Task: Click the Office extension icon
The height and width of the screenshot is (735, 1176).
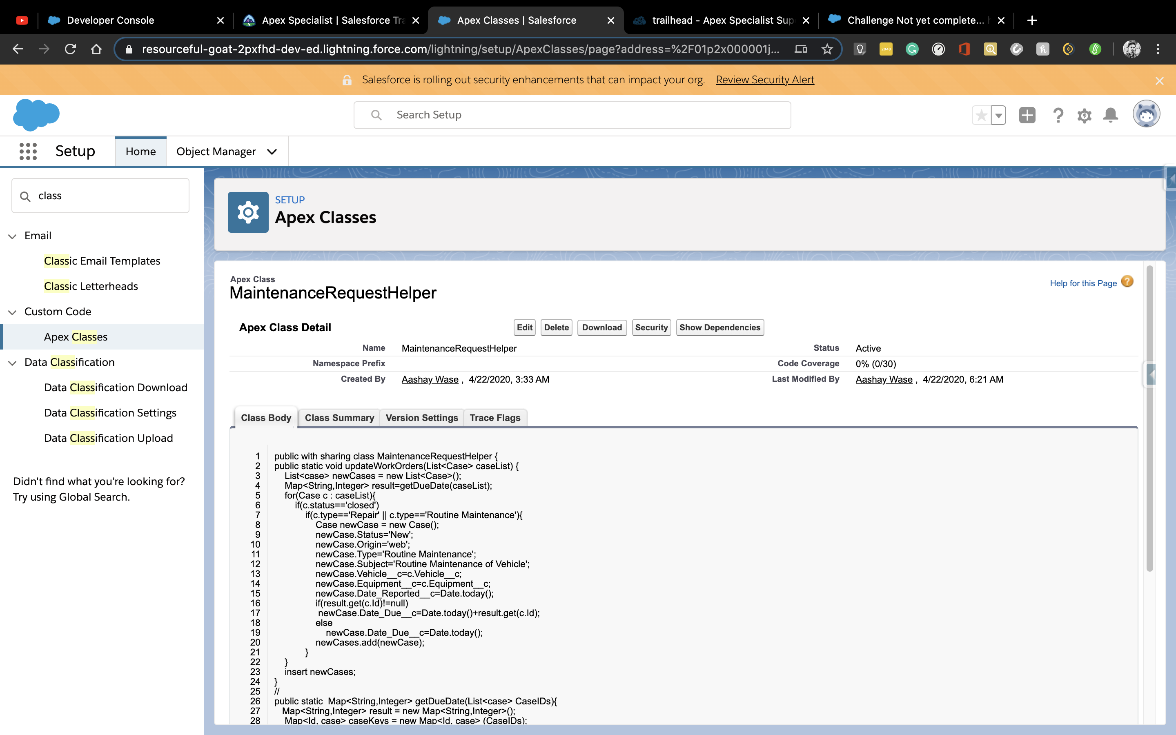Action: click(x=964, y=49)
